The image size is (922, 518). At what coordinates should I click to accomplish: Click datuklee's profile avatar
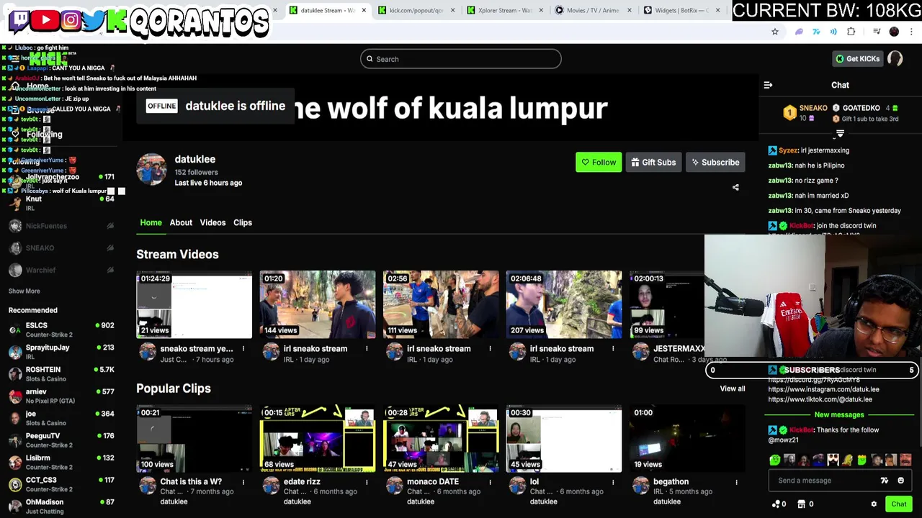click(x=152, y=169)
